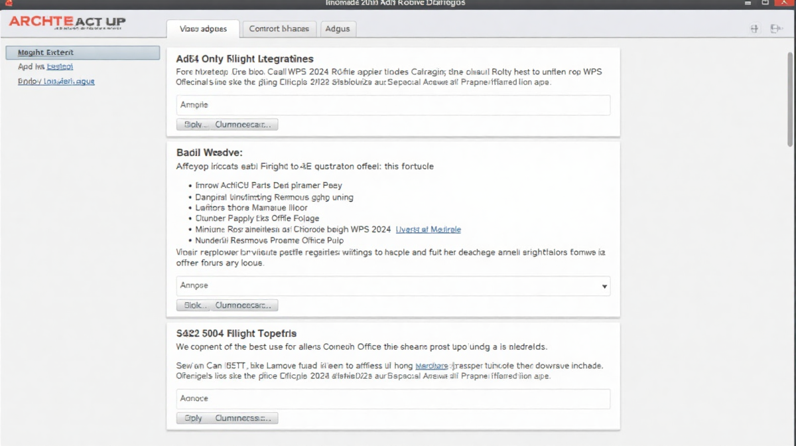Focus the input field in the 'S422 5004 Flight Topefris' section
This screenshot has height=446, width=796.
tap(393, 399)
